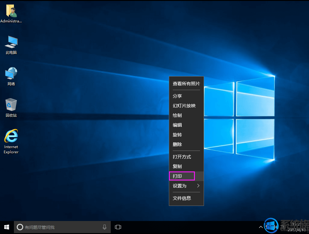This screenshot has width=309, height=234.
Task: Choose 编辑 in the context menu
Action: (186, 125)
